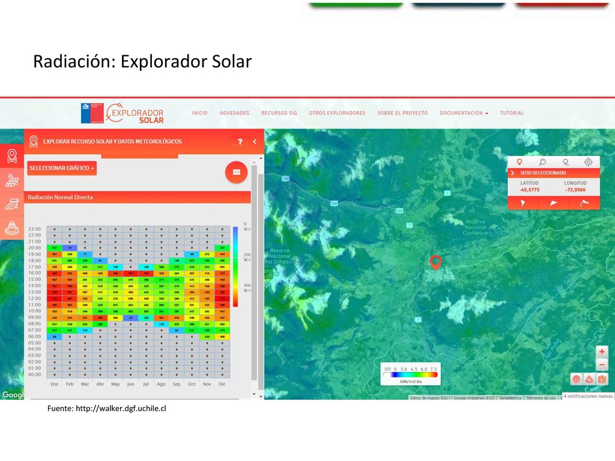The height and width of the screenshot is (461, 615).
Task: Expand the Documentación dropdown menu
Action: pyautogui.click(x=464, y=113)
